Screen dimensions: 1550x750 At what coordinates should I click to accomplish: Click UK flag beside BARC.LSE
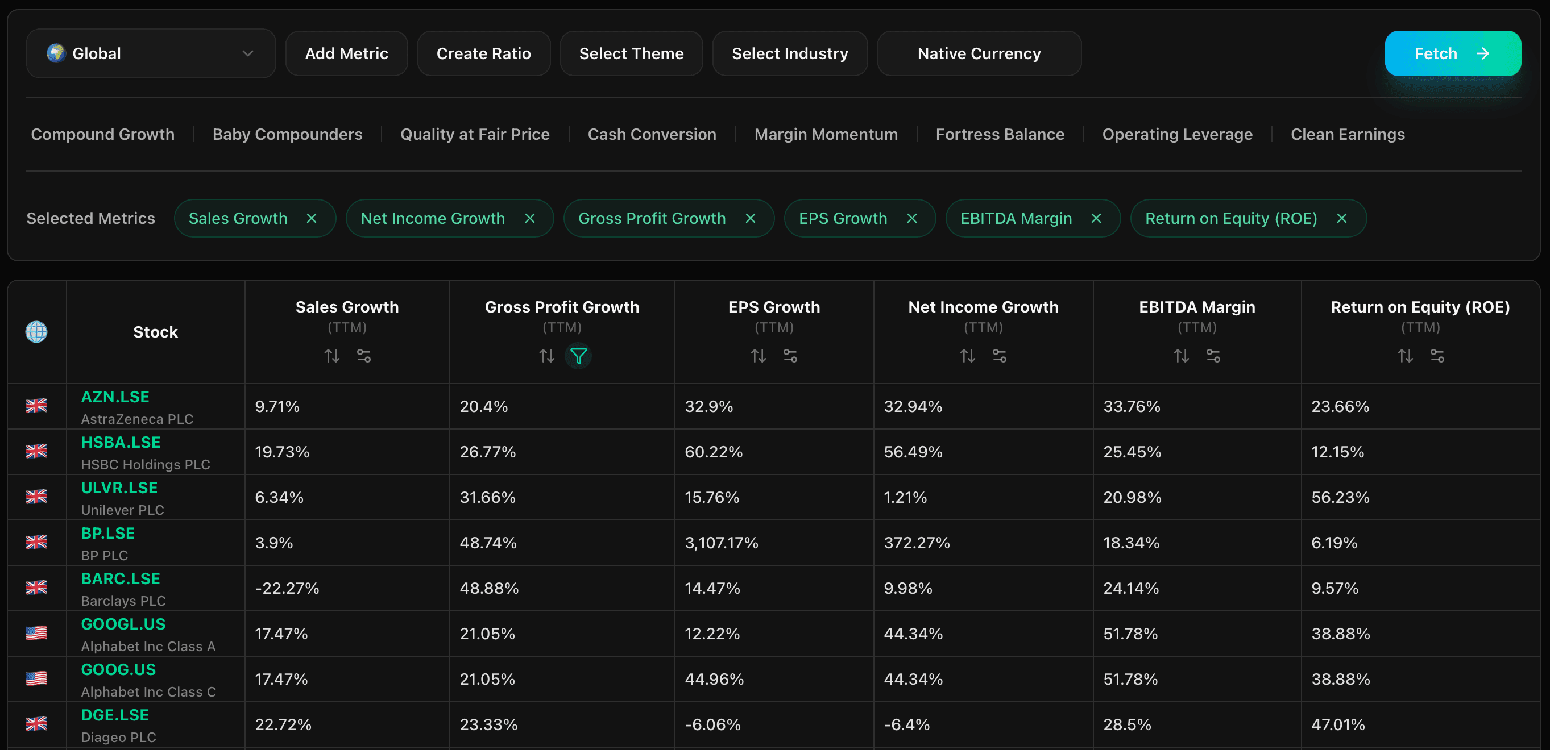[x=36, y=587]
